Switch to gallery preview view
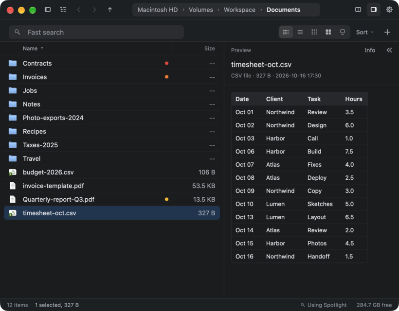Image resolution: width=399 pixels, height=311 pixels. 343,32
